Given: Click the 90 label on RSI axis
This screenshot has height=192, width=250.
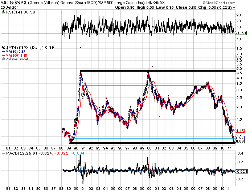Looking at the screenshot, I should click(x=238, y=15).
